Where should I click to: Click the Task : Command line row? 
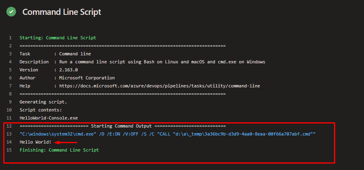55,54
